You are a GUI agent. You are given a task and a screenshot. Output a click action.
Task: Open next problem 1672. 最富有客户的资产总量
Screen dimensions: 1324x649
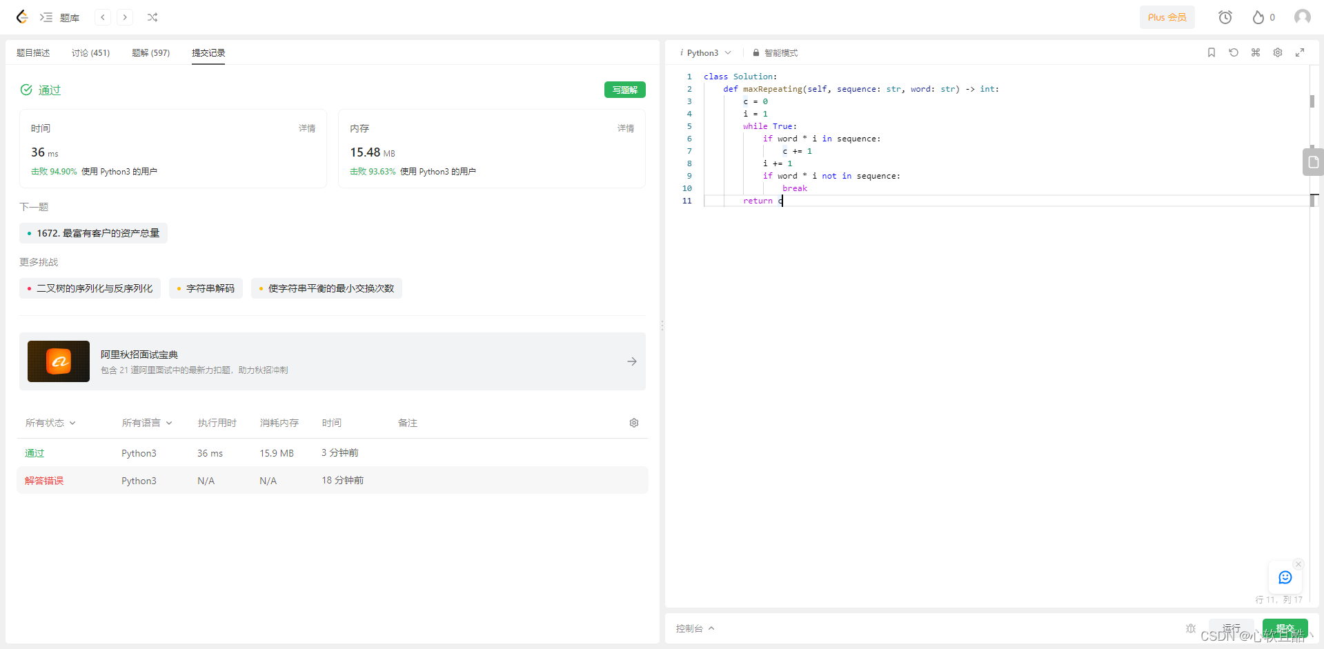pos(93,233)
